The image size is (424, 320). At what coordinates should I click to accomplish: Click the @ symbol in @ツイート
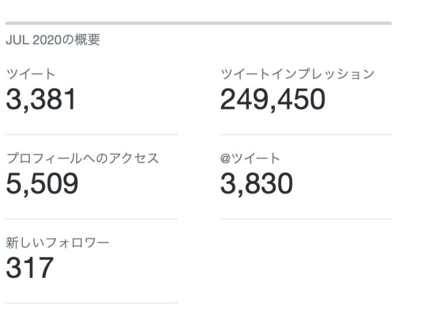(225, 159)
